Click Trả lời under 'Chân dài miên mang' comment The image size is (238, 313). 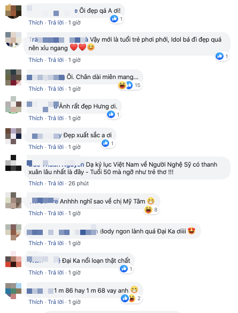(56, 89)
